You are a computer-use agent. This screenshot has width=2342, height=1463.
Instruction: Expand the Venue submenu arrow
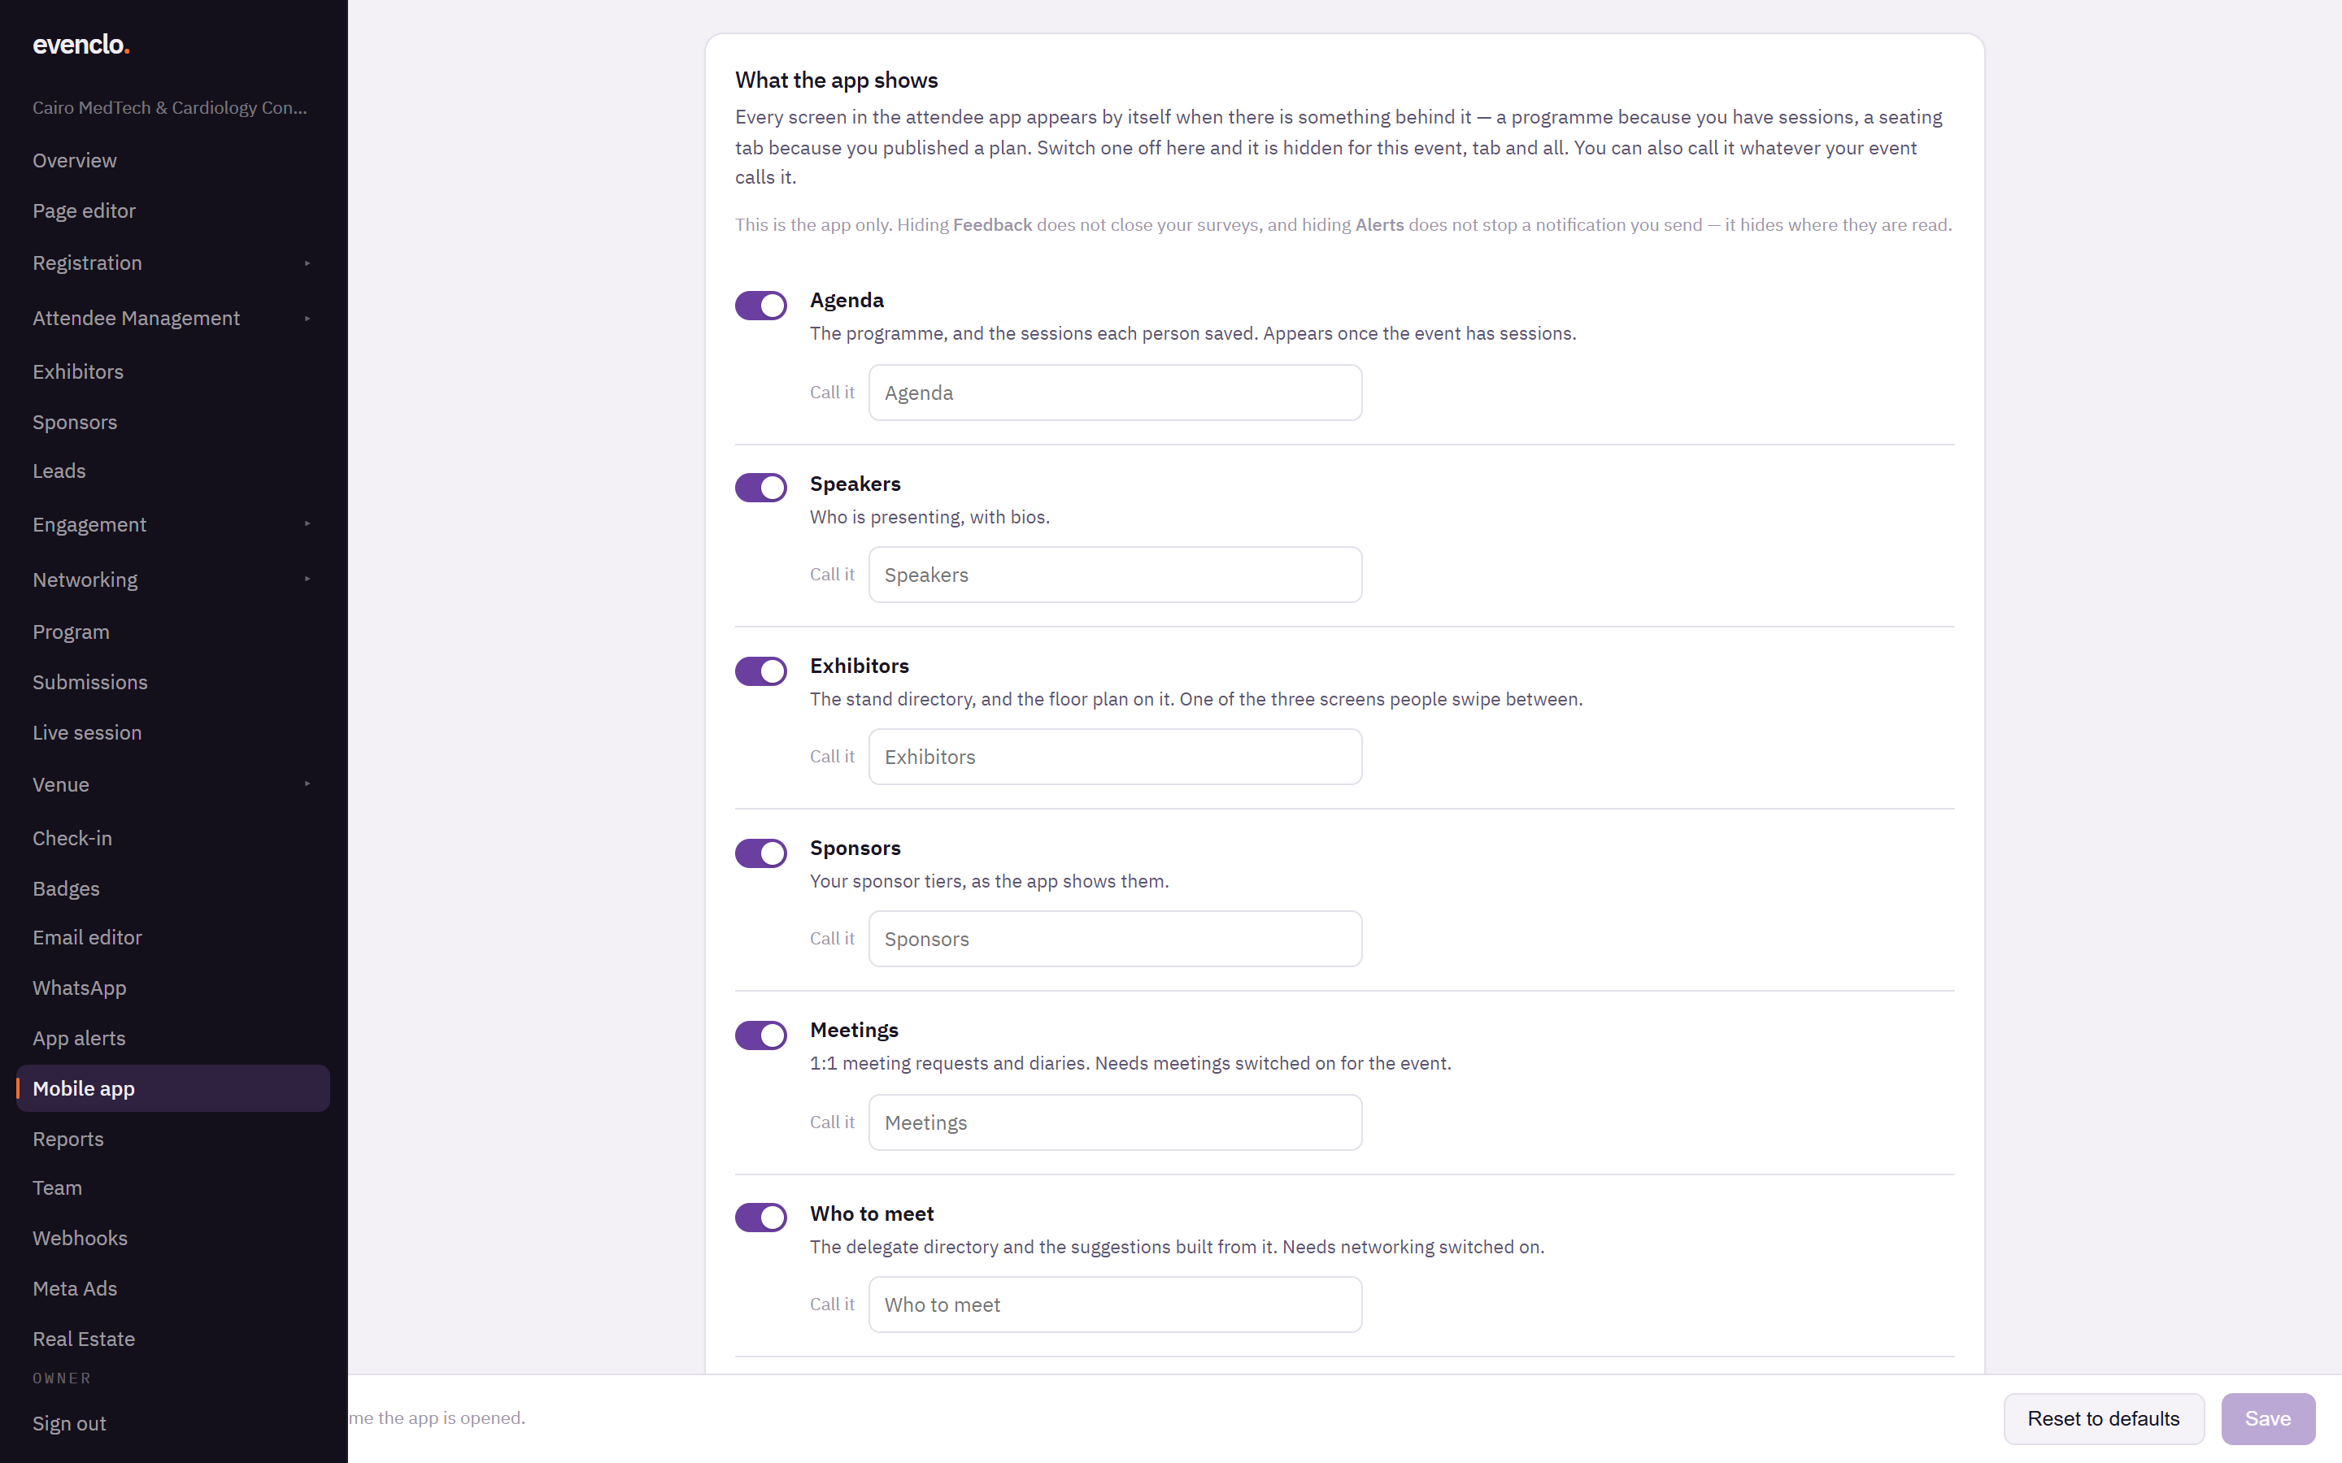pyautogui.click(x=307, y=784)
